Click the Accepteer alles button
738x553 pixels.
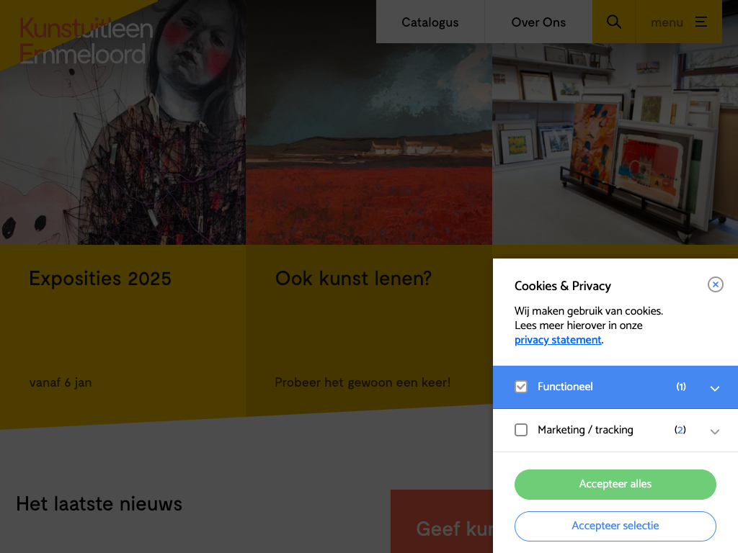pos(615,485)
